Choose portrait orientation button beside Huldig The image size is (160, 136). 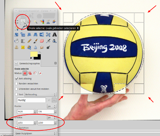coord(49,100)
